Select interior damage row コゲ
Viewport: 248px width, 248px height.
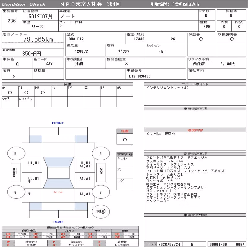(x=125, y=184)
